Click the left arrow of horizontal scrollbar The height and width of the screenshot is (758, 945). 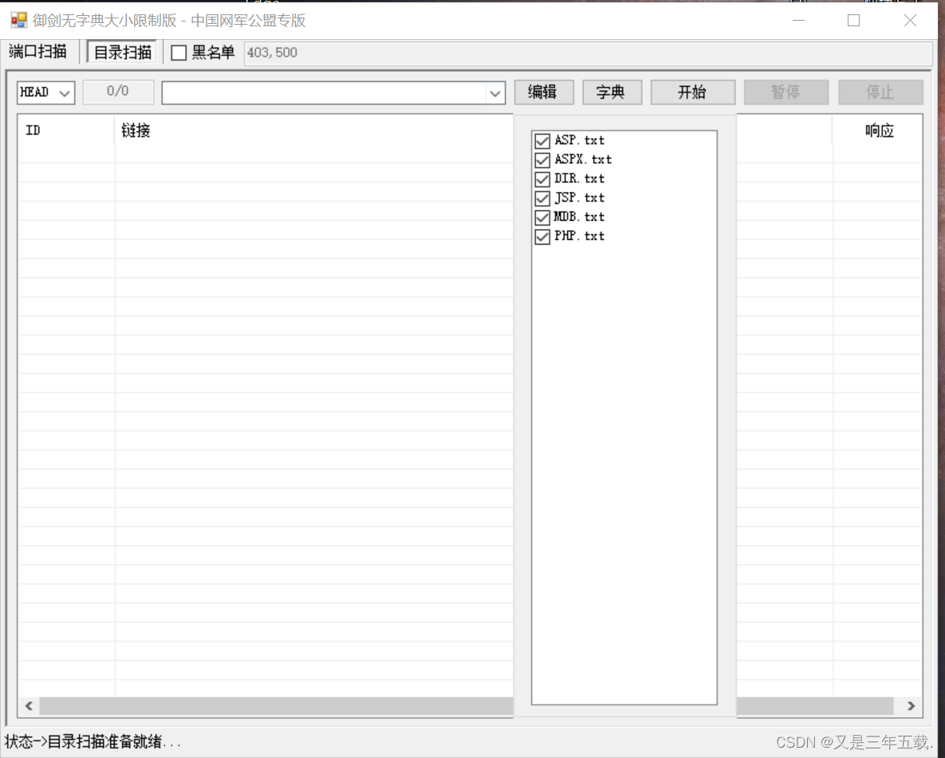pos(29,705)
